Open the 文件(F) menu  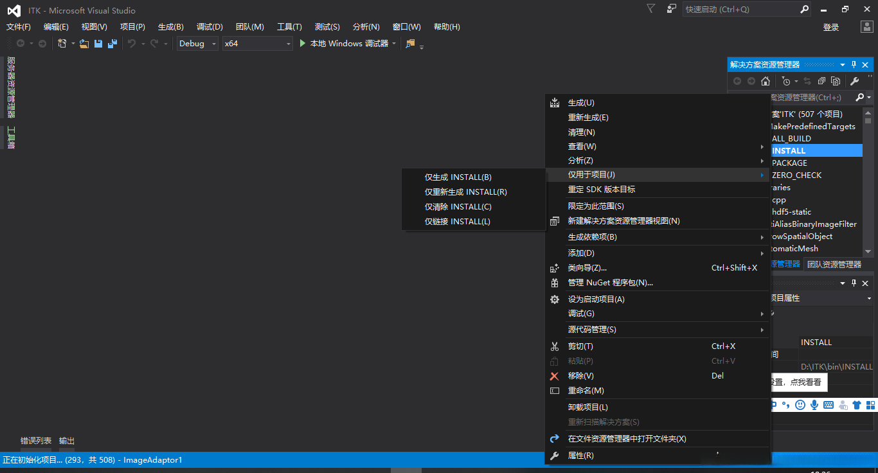(19, 27)
